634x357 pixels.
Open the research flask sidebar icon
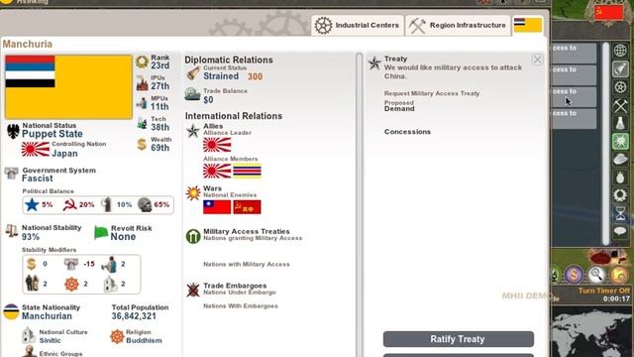click(x=620, y=123)
